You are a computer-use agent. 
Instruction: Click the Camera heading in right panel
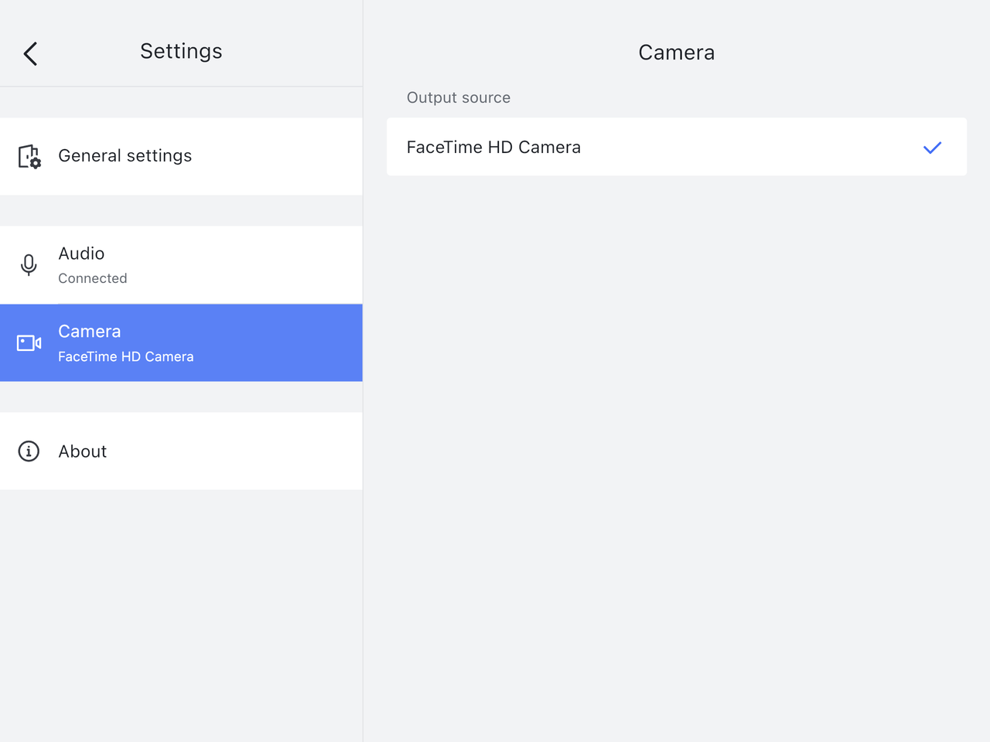[x=676, y=53]
